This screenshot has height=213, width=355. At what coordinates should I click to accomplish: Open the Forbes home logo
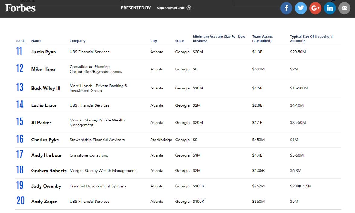[x=20, y=8]
